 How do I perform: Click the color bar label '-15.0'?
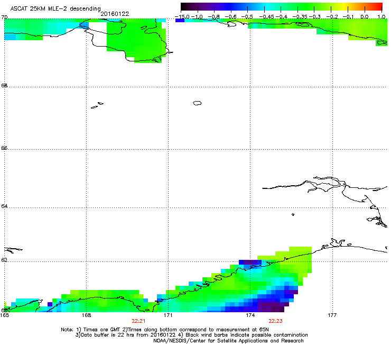point(182,16)
